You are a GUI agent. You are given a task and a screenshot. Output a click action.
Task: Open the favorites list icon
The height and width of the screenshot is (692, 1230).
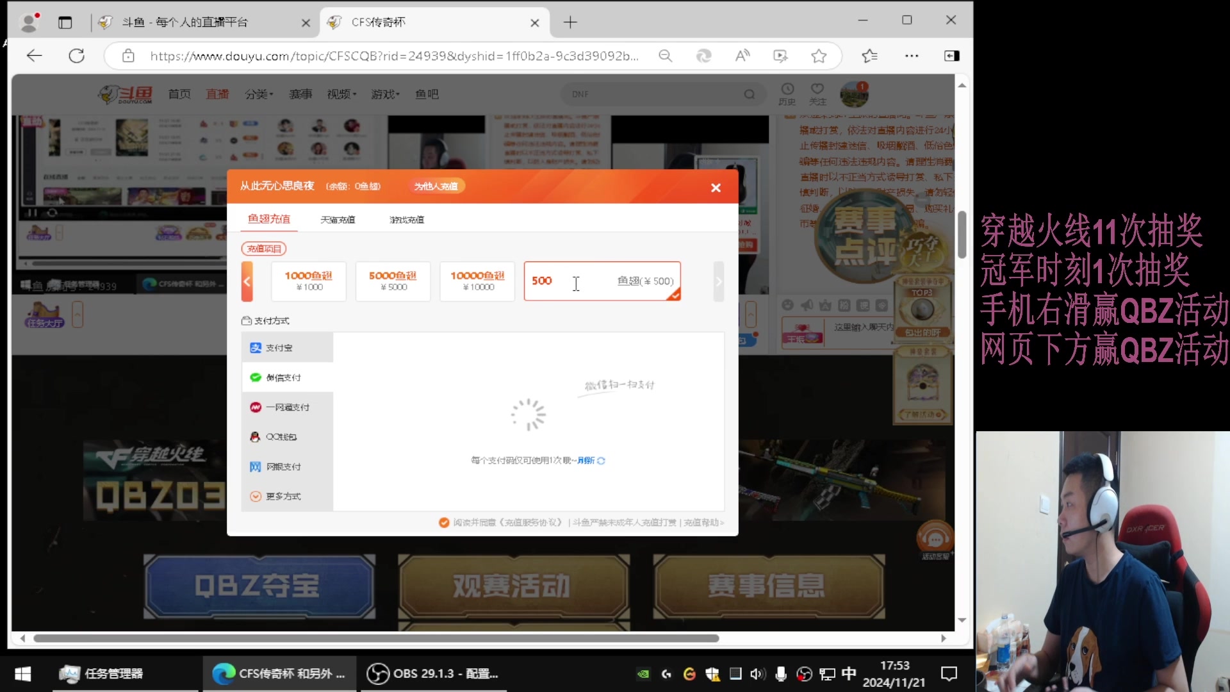pos(869,56)
